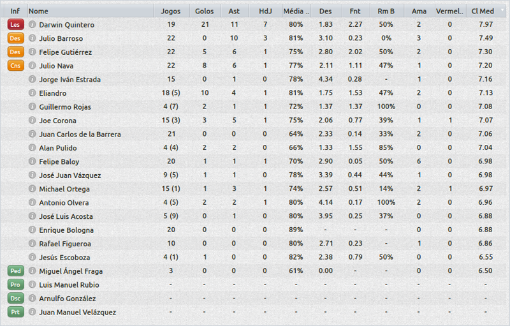Click the Jogos column header
Viewport: 510px width, 326px height.
[x=170, y=11]
